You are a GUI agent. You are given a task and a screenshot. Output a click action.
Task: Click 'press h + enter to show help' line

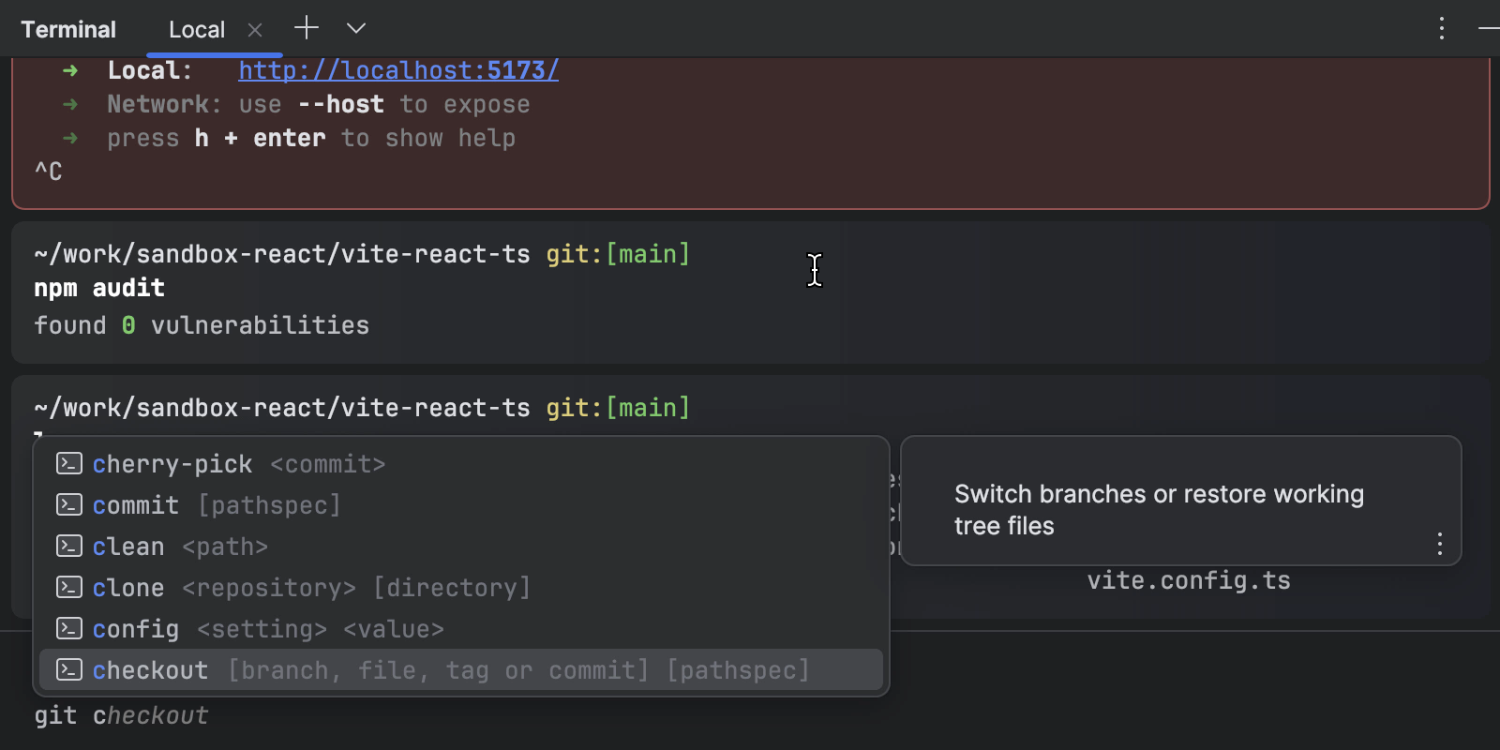tap(311, 138)
